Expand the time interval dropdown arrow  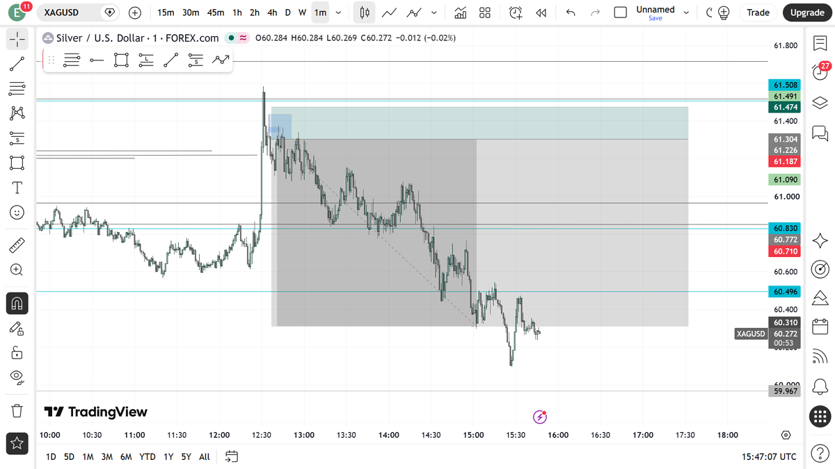(338, 13)
